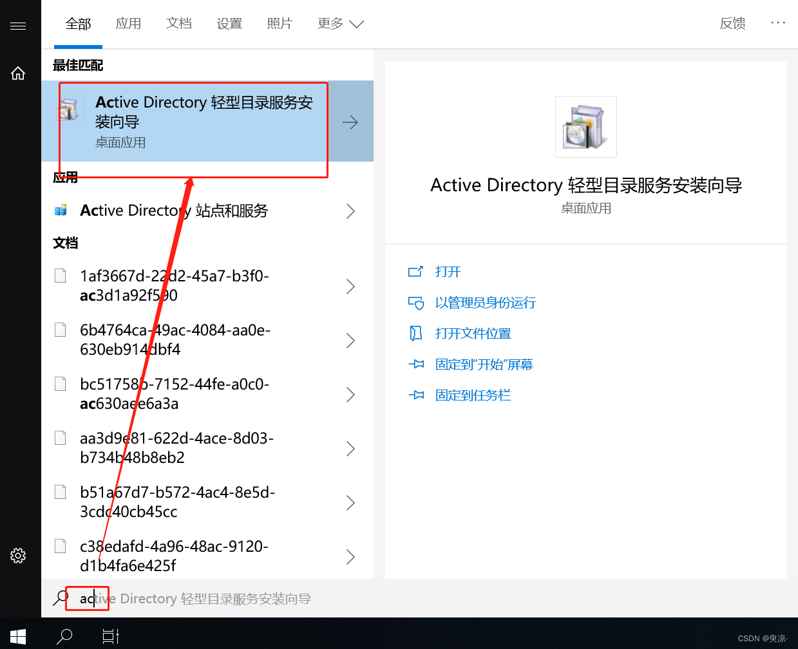Viewport: 798px width, 649px height.
Task: Expand chevron for 6b4764ca-49ac document
Action: click(x=350, y=341)
